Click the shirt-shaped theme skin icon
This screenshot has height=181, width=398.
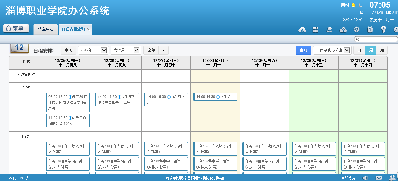[x=370, y=29]
